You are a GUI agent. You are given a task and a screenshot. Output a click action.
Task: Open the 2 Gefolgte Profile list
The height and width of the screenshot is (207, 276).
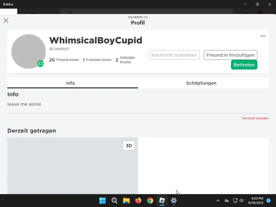[x=125, y=60]
